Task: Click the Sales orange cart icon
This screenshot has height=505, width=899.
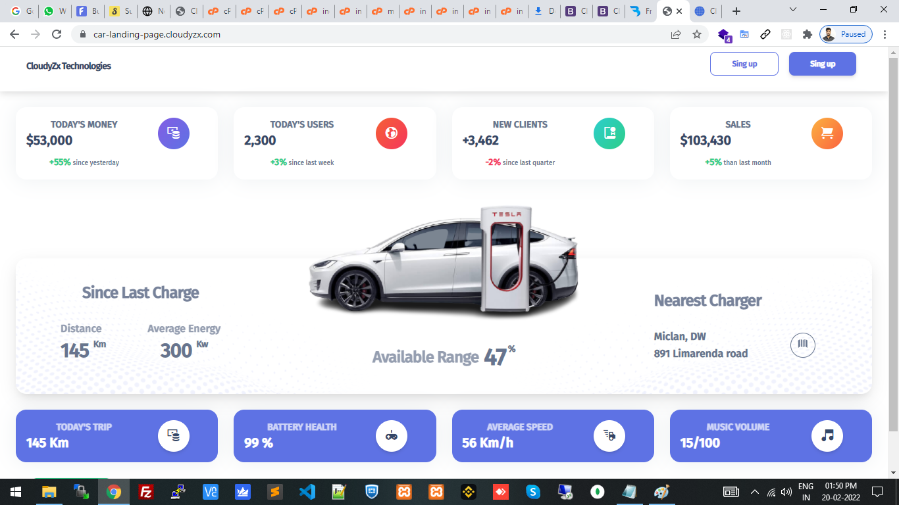Action: coord(827,133)
